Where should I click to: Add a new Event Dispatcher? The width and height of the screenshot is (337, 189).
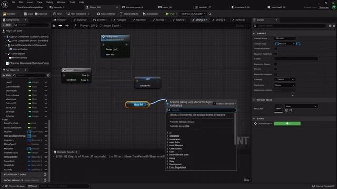click(x=45, y=175)
